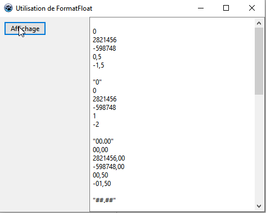Click the value -598748,00 in the memo
This screenshot has height=213, width=266.
(109, 167)
